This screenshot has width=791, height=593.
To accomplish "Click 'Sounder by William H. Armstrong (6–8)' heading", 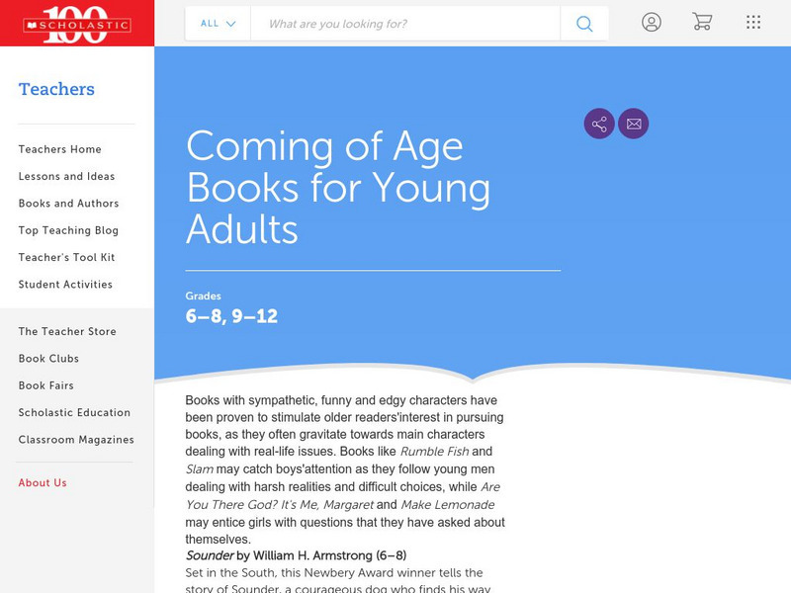I will 296,555.
